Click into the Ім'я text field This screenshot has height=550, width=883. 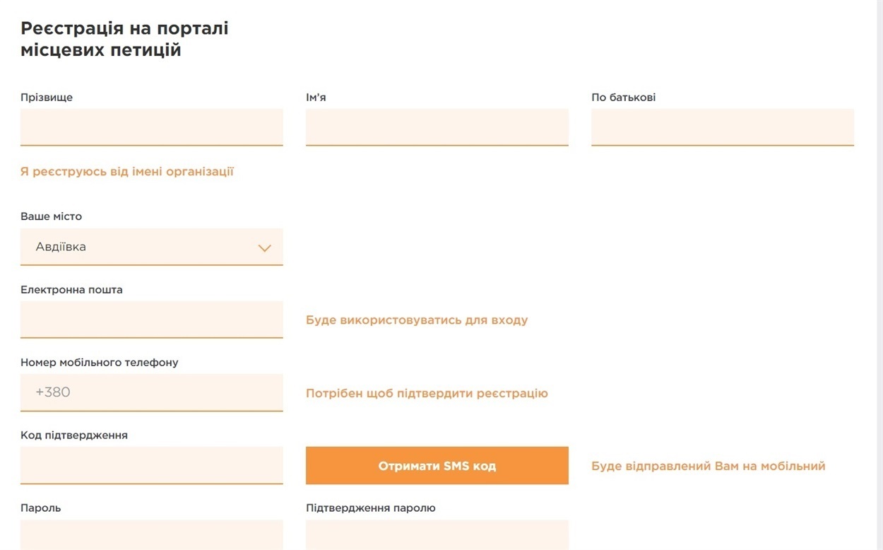pyautogui.click(x=437, y=127)
